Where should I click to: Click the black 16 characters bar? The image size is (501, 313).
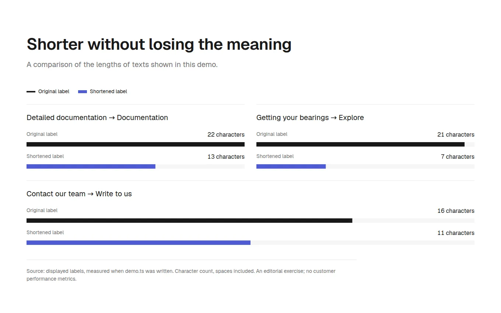coord(189,221)
